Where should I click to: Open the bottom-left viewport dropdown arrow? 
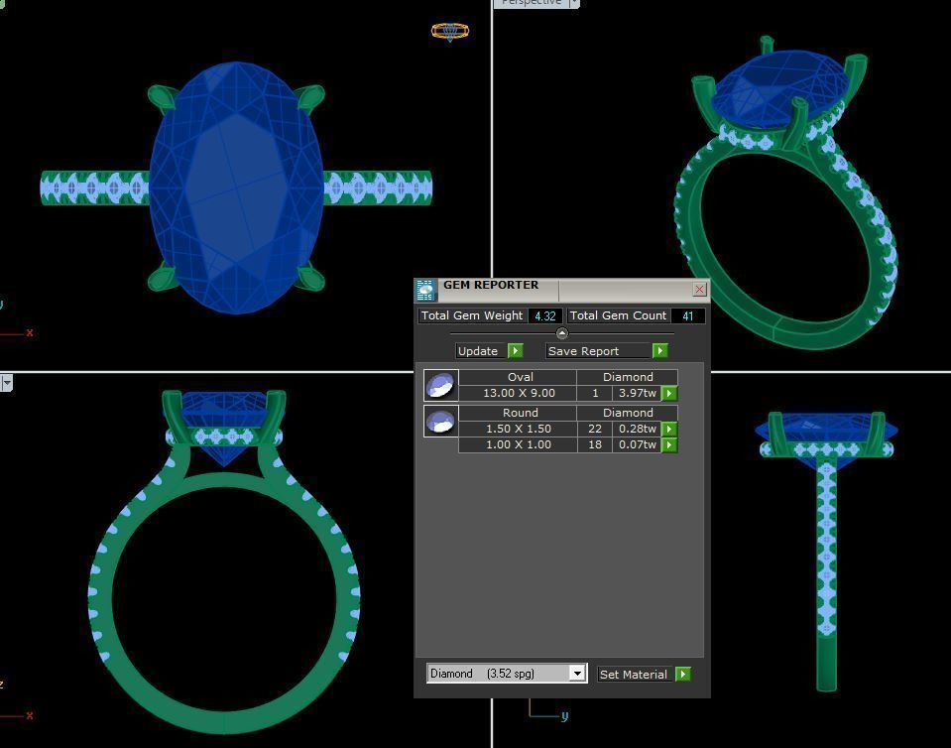6,383
